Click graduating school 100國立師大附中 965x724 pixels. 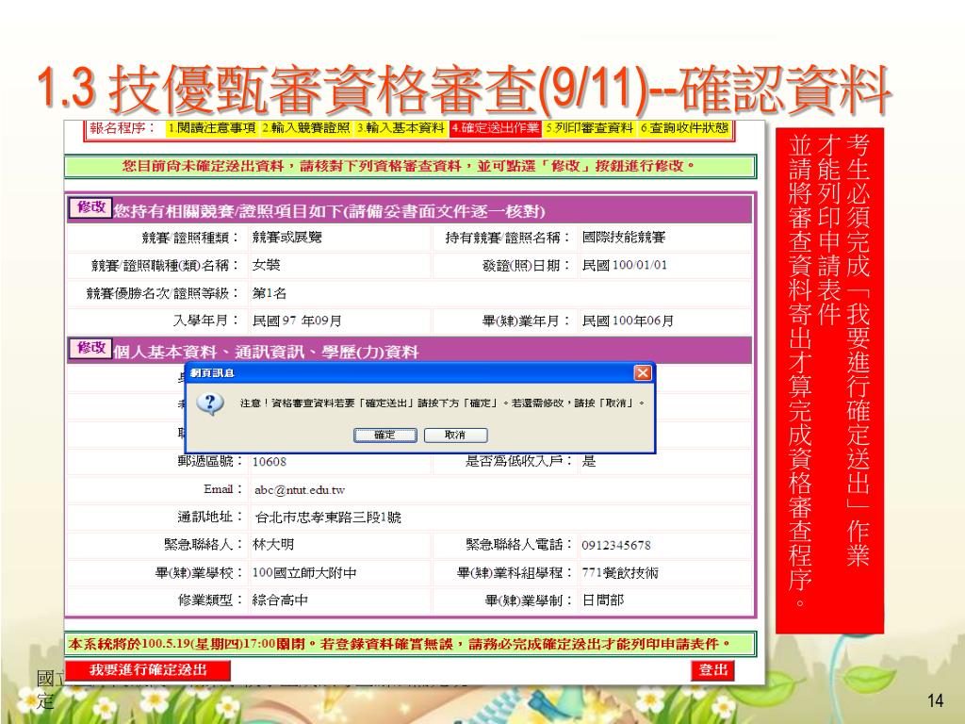click(x=304, y=573)
